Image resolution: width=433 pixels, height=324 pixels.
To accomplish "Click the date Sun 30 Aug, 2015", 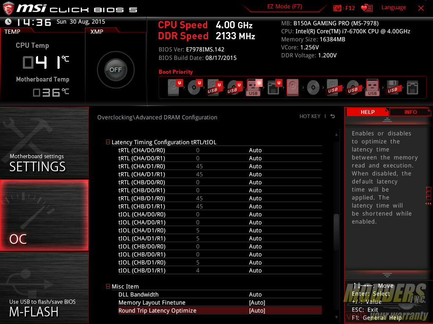I will (x=81, y=22).
